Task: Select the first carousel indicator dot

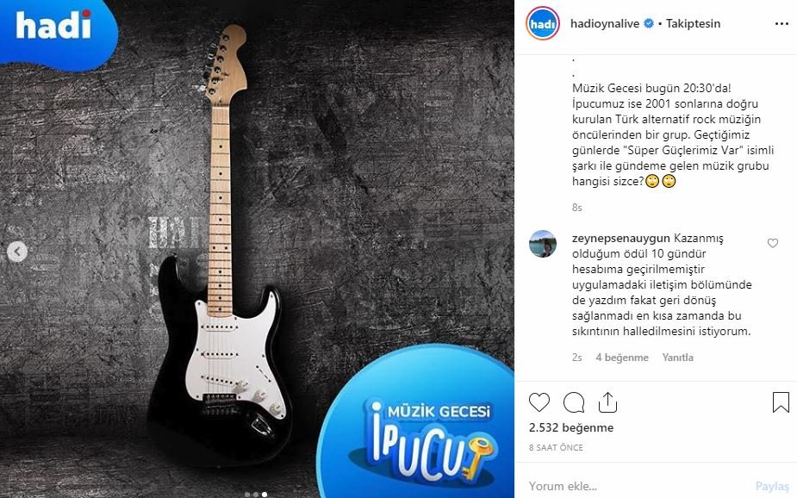Action: click(x=247, y=494)
